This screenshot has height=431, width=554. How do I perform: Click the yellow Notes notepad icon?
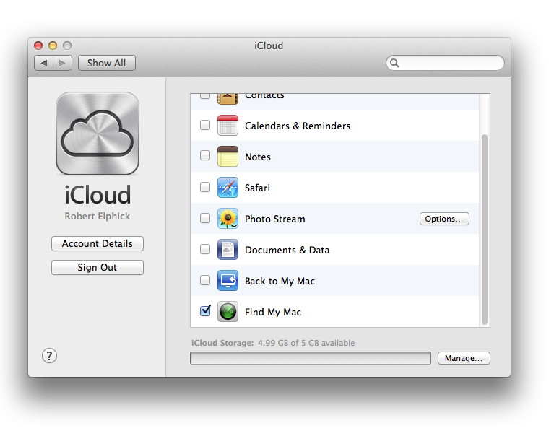pos(228,156)
